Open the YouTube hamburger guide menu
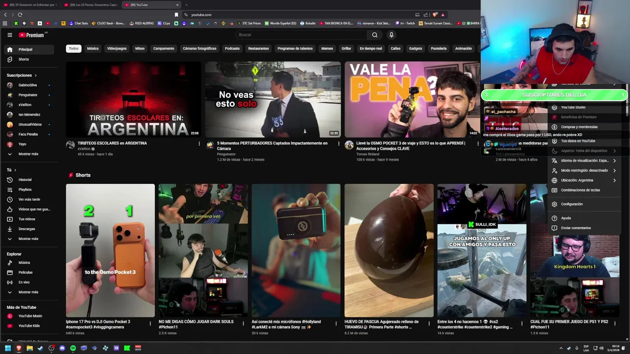Screen dimensions: 630x354 tap(9, 35)
